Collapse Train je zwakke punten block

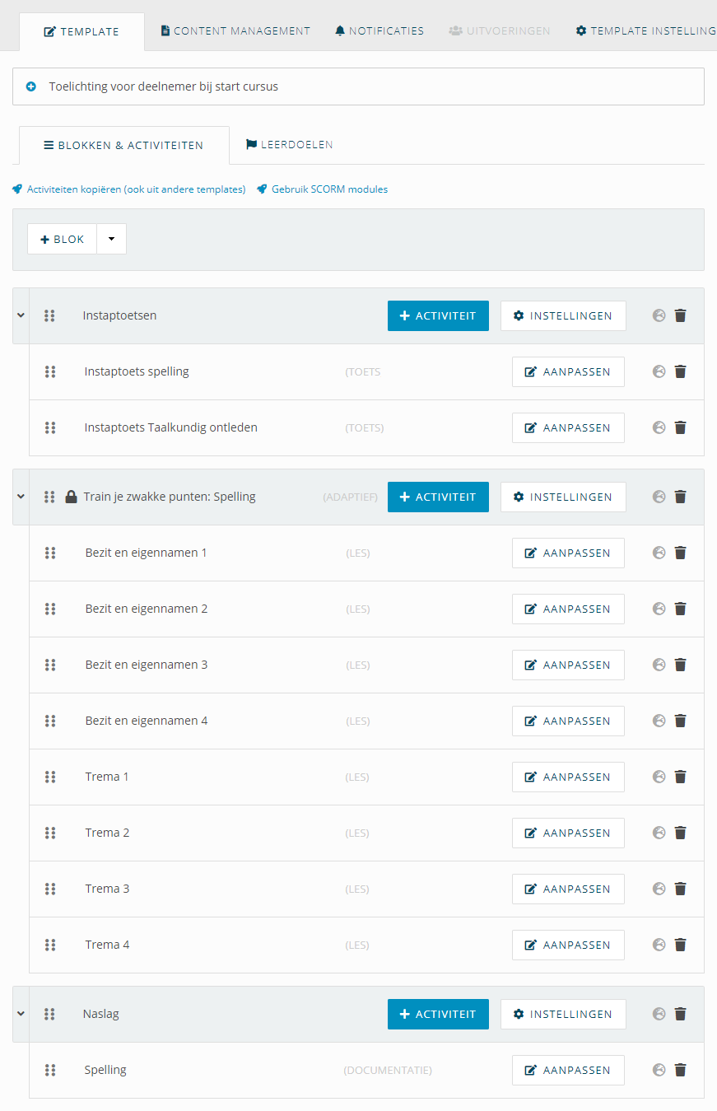click(21, 497)
